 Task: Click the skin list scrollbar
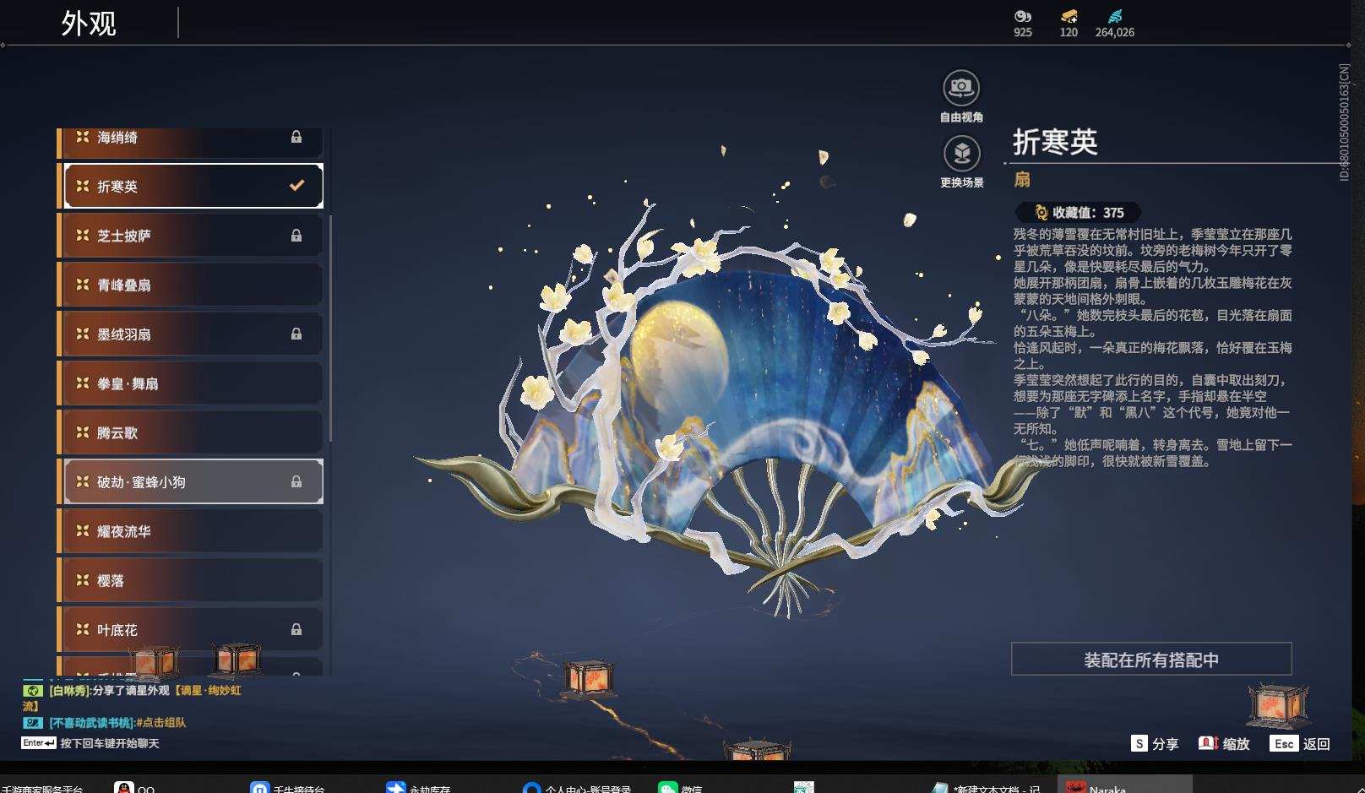pos(330,329)
